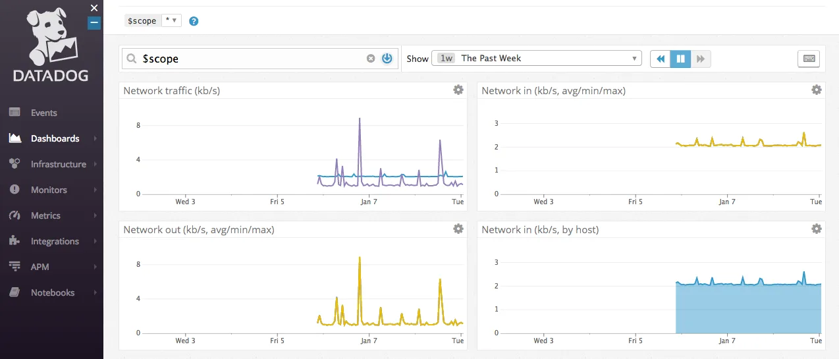Image resolution: width=839 pixels, height=359 pixels.
Task: Step forward to next time window
Action: click(701, 59)
